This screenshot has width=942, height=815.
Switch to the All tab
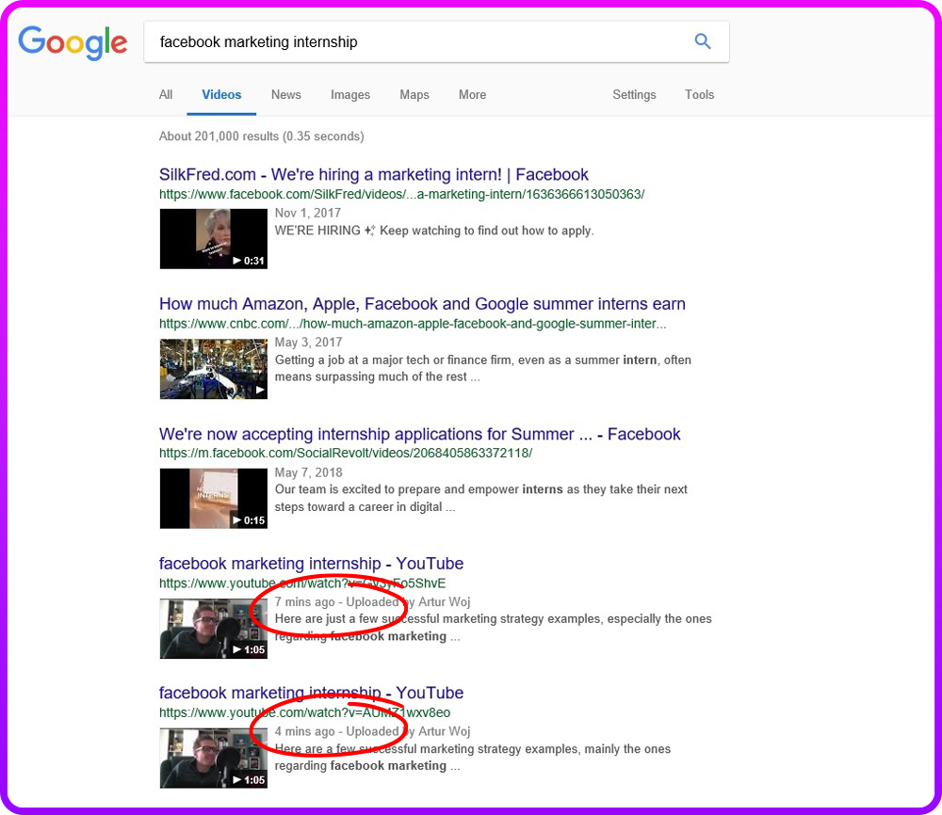click(166, 95)
